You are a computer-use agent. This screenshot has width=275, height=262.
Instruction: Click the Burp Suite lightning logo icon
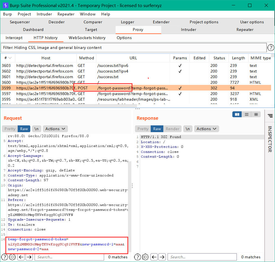5,5
